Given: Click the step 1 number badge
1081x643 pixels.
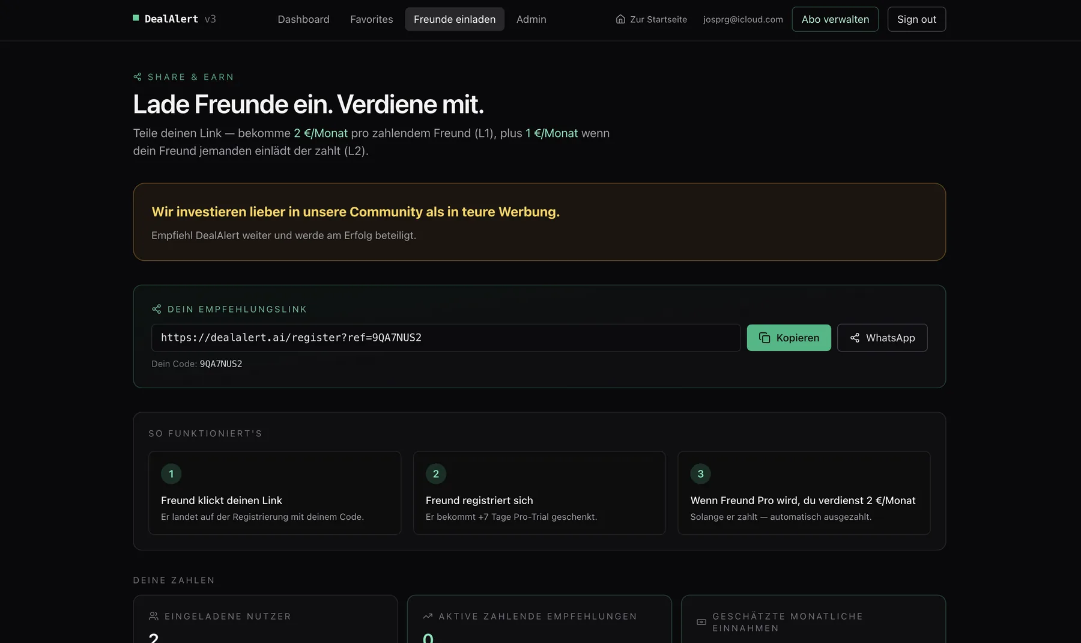Looking at the screenshot, I should [x=171, y=474].
